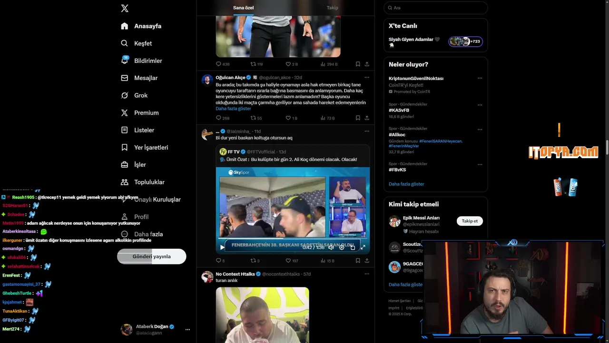Open the #FBvKS trending topic

(x=397, y=170)
